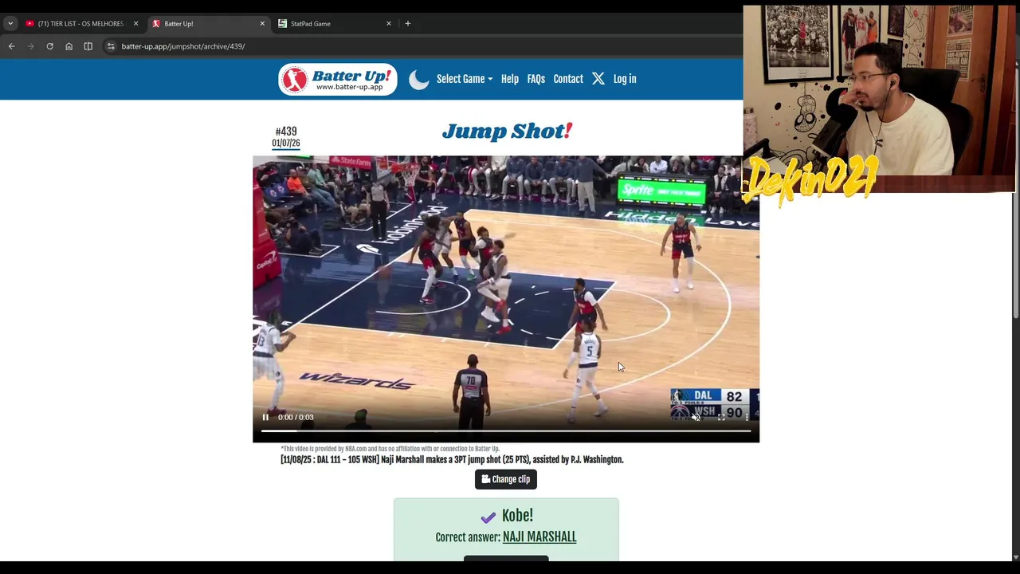View site information icon in address bar

(x=111, y=46)
